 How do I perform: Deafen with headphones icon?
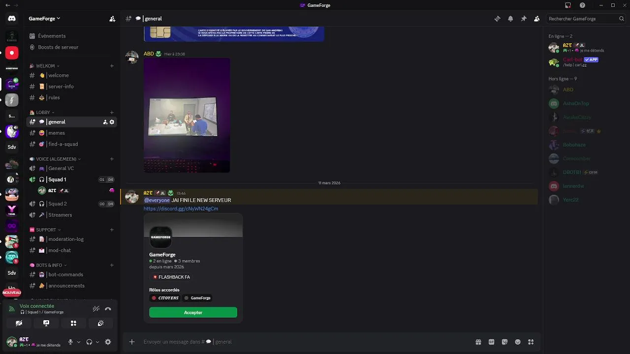[x=89, y=342]
